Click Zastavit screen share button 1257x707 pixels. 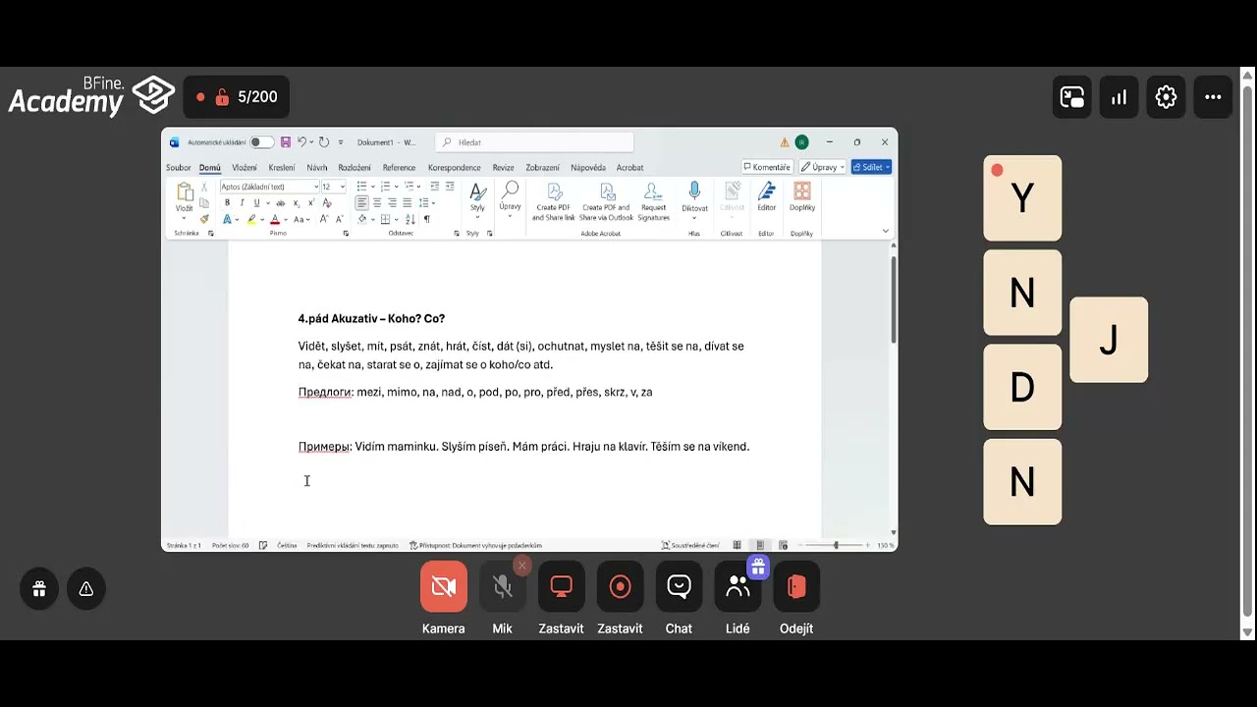[562, 586]
